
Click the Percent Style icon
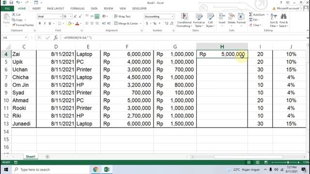coord(155,24)
